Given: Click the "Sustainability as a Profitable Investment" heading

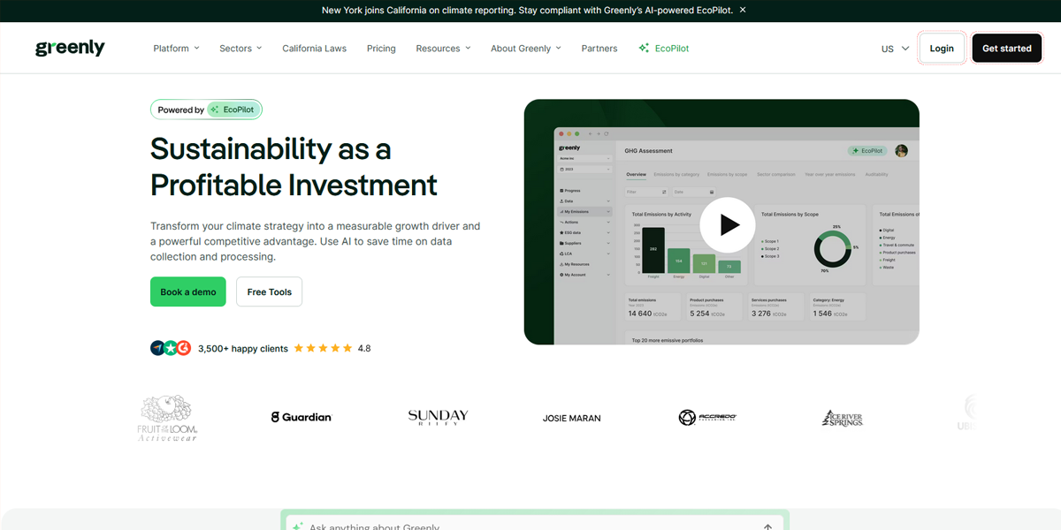Looking at the screenshot, I should (294, 167).
